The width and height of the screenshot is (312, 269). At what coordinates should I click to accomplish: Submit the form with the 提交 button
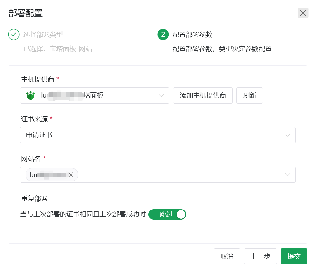(294, 256)
